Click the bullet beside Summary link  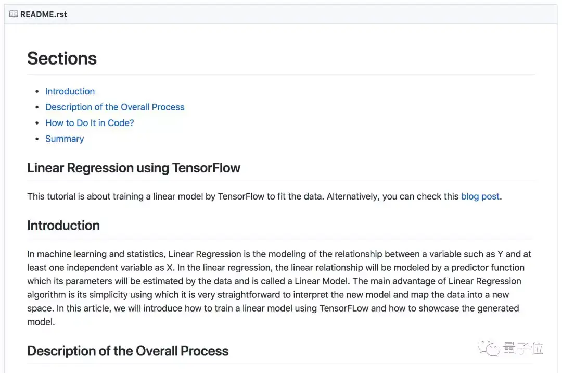[37, 139]
